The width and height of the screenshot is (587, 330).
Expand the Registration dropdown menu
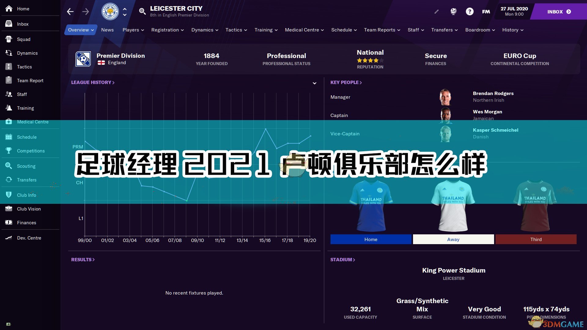(x=168, y=30)
